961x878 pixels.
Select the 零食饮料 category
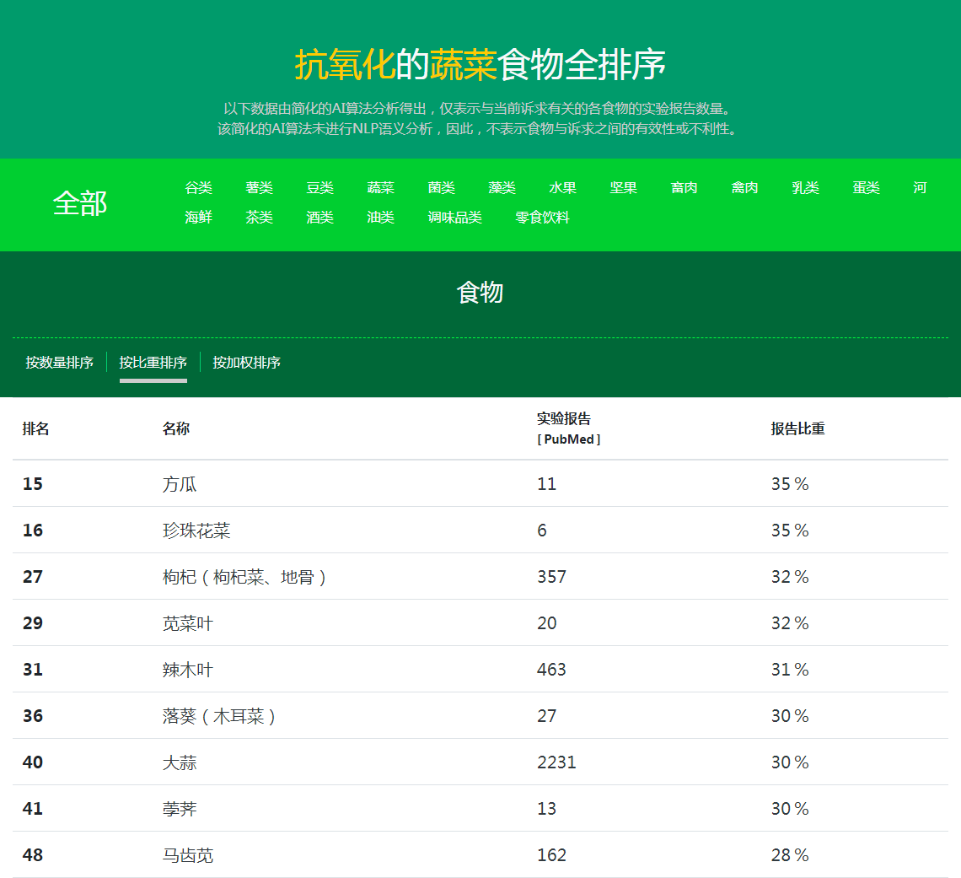(542, 218)
